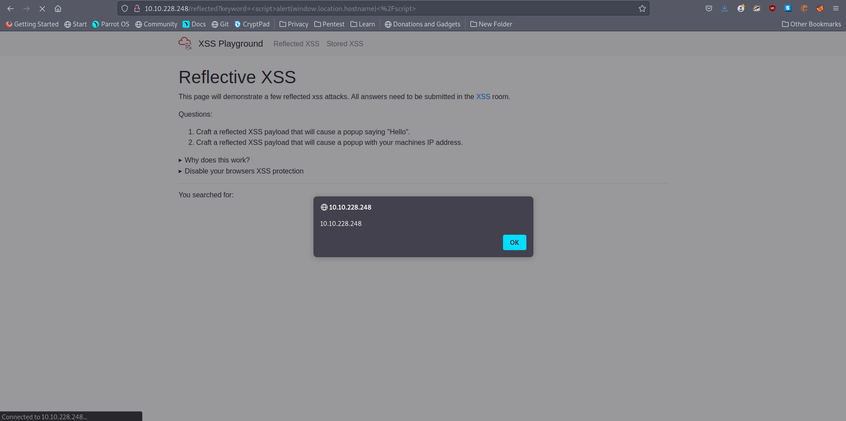The width and height of the screenshot is (846, 421).
Task: Open the uBlock Origin extension
Action: (x=772, y=8)
